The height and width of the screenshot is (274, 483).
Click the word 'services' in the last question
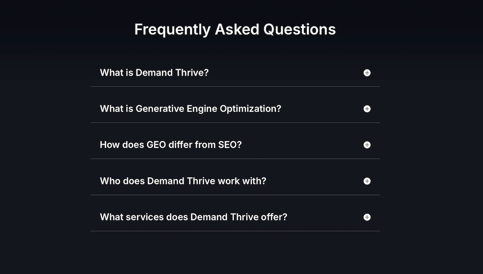click(141, 217)
